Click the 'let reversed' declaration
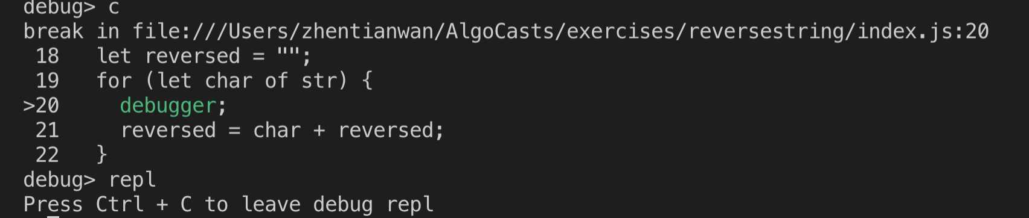1029x218 pixels. [x=168, y=56]
